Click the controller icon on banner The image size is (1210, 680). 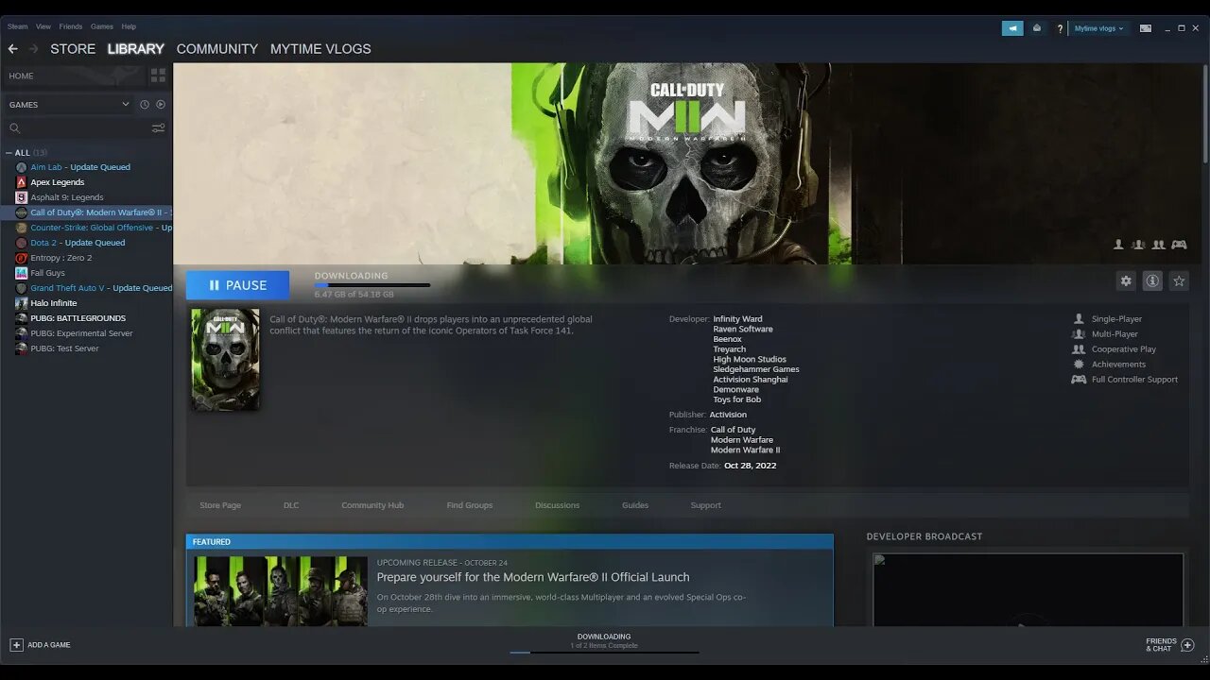pos(1179,245)
